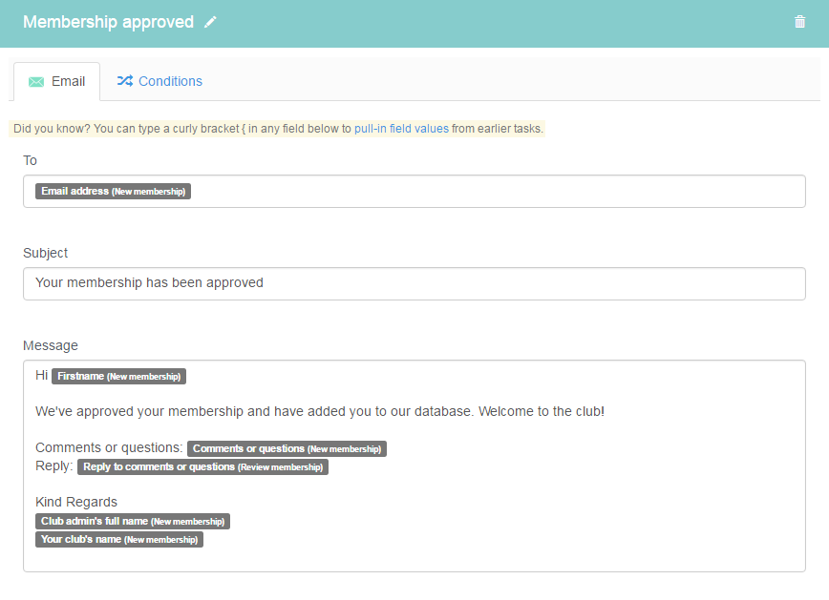Click the Club admin's full name tag
Screen dimensions: 829x600
(133, 521)
